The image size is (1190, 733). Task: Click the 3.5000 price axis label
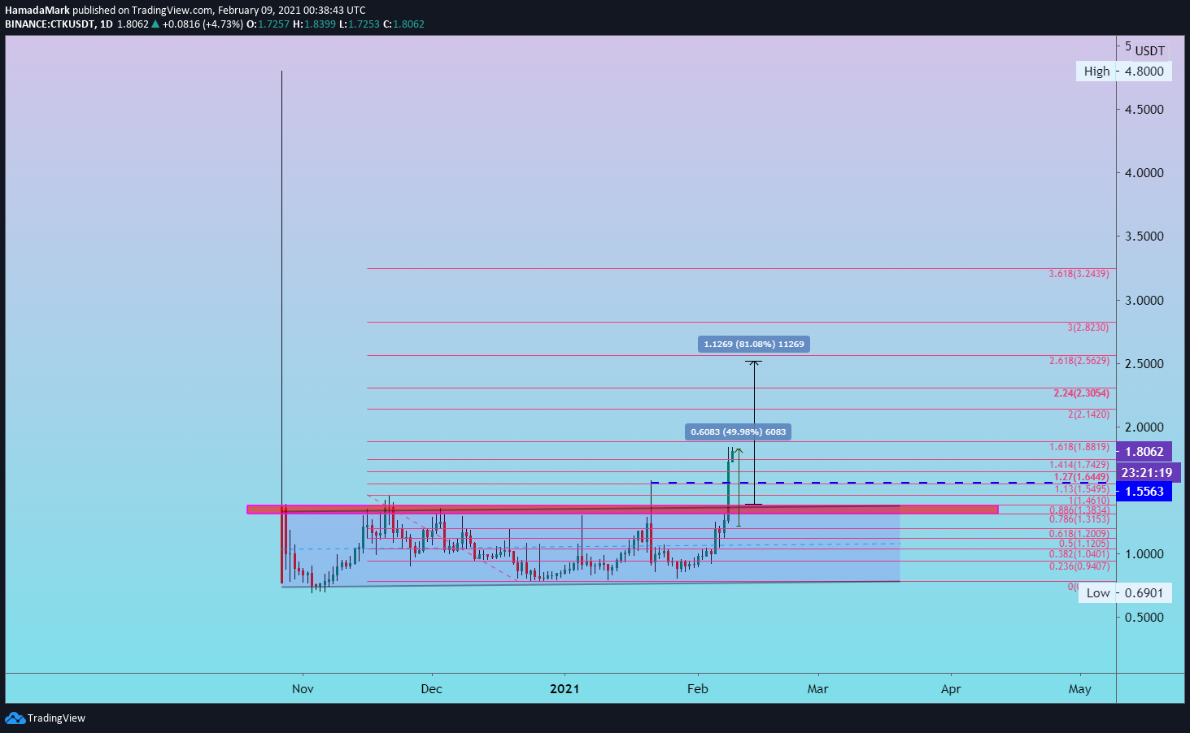1144,236
